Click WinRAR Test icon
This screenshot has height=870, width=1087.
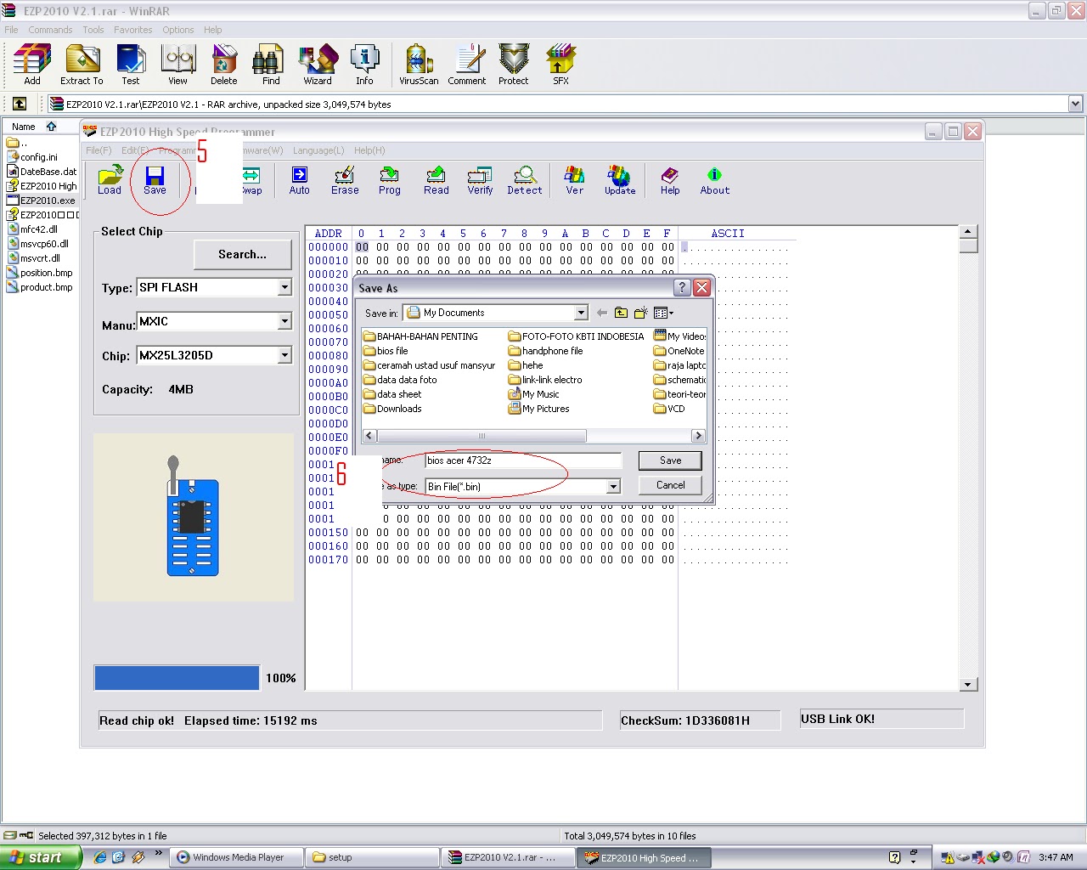pyautogui.click(x=131, y=65)
